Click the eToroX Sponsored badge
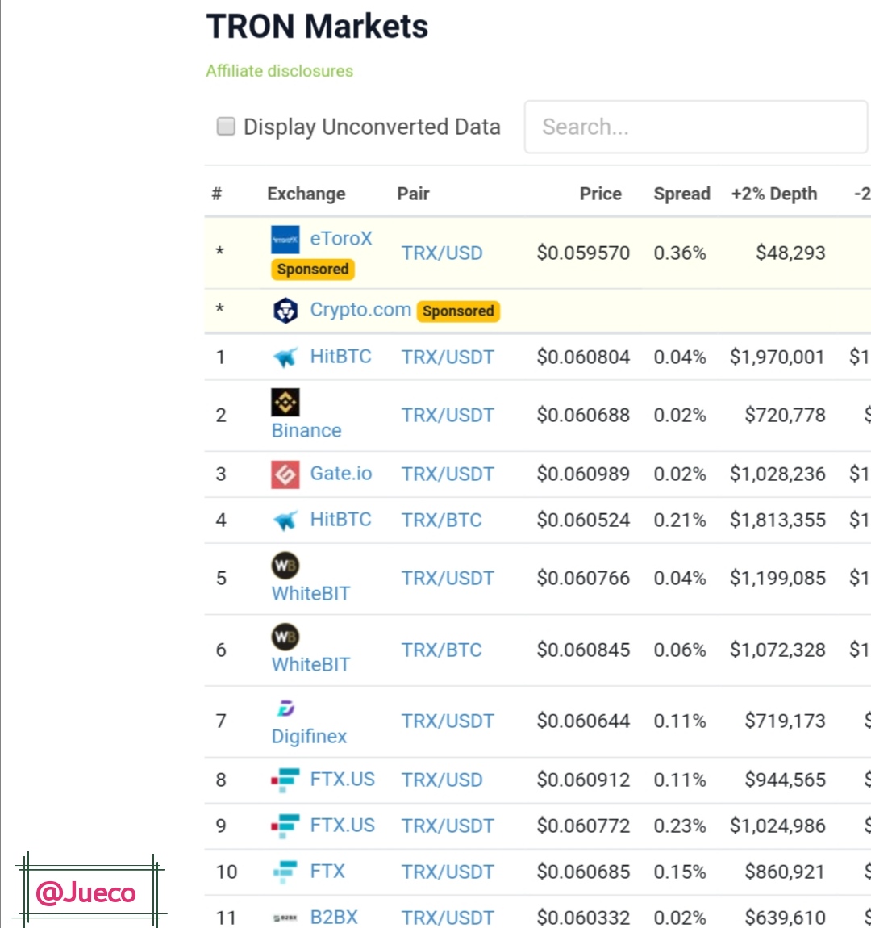 click(313, 270)
